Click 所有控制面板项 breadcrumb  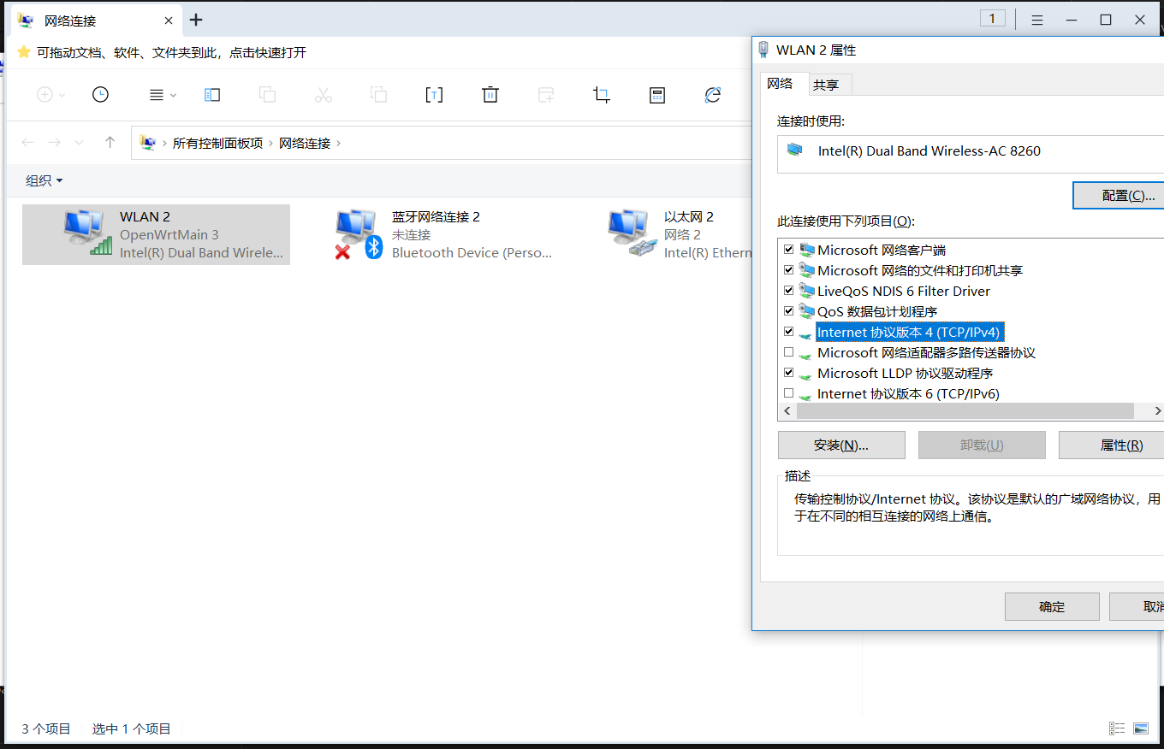tap(217, 143)
